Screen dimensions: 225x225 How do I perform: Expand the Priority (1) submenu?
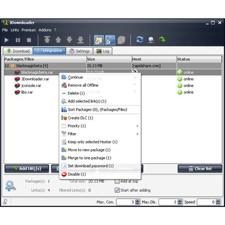coord(100,126)
